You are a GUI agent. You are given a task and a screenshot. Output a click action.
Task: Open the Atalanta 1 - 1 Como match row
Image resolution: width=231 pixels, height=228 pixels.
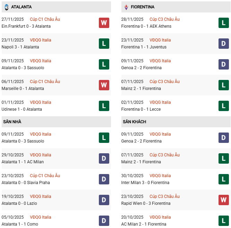20,224
